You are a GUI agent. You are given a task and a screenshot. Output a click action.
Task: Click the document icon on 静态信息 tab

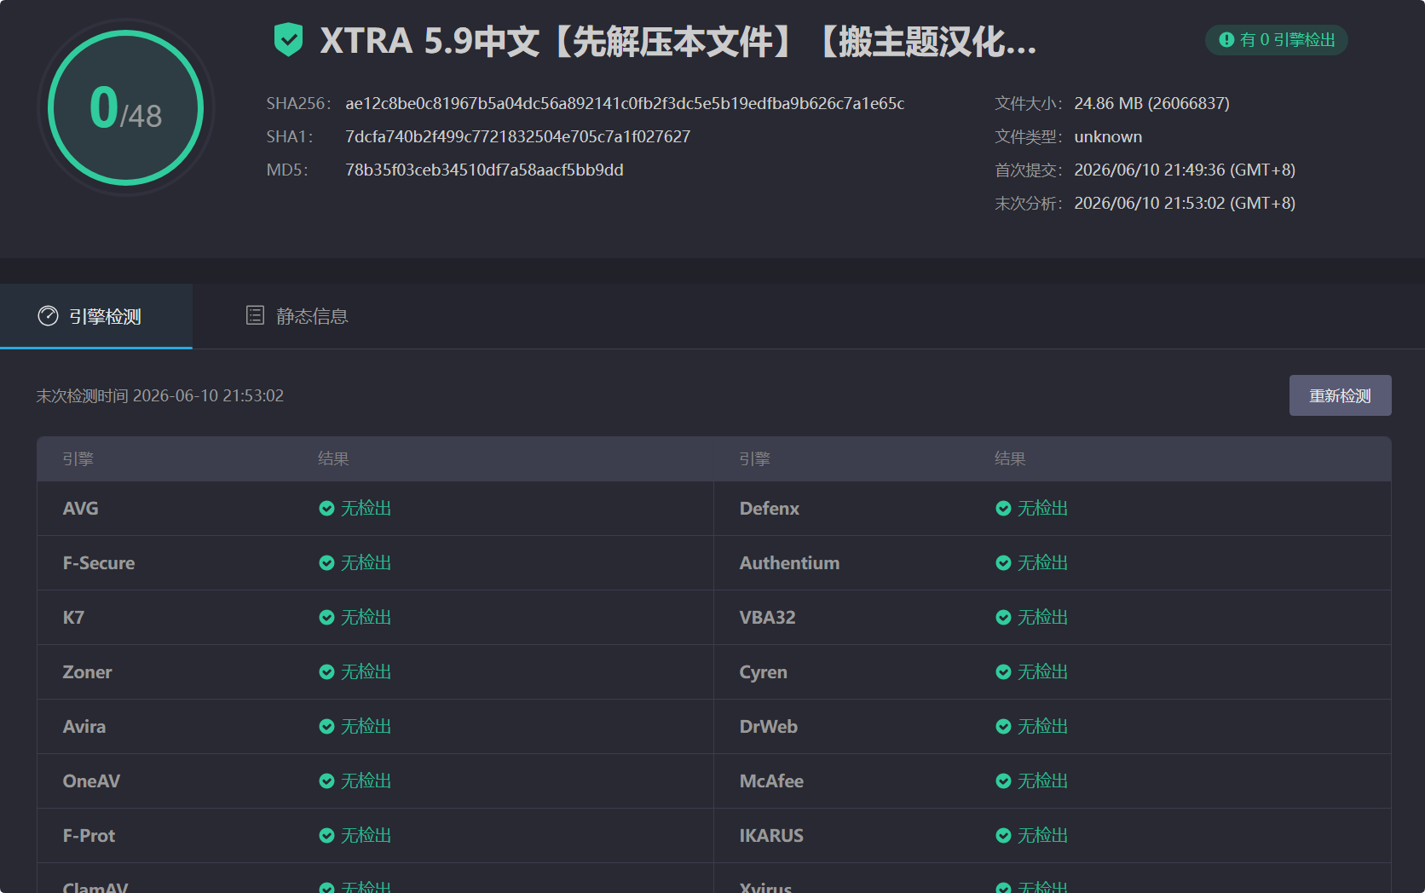pos(255,316)
